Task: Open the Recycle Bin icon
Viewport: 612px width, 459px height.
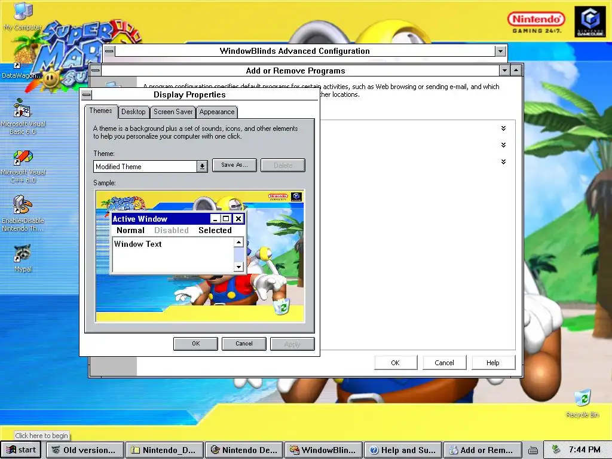Action: point(582,403)
